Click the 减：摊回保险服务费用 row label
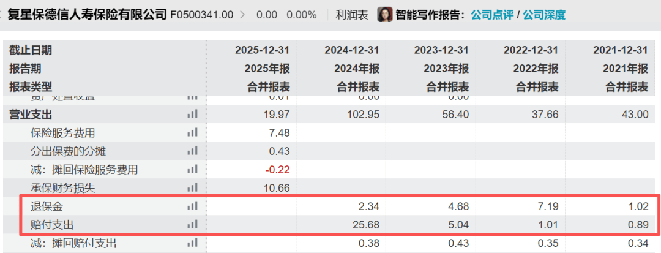 84,170
